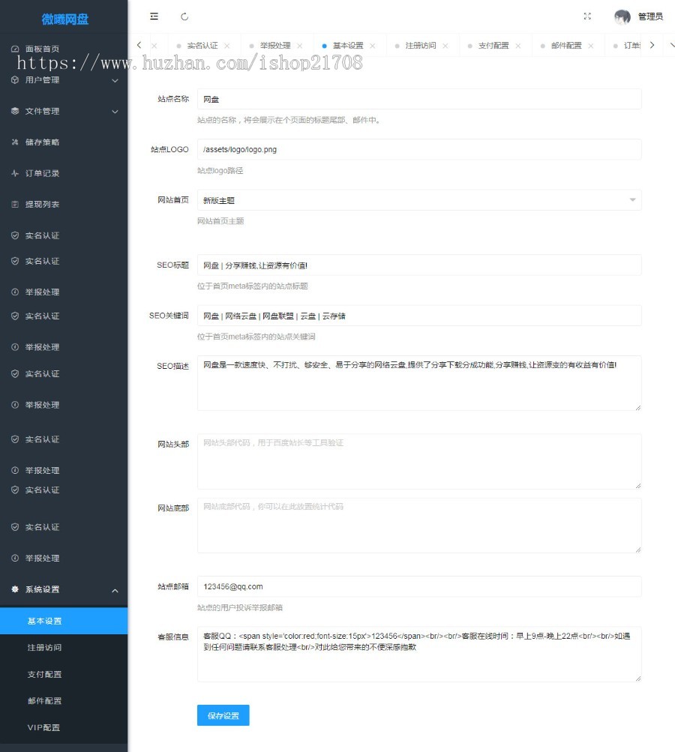Click the 管理员 username in header
675x752 pixels.
[650, 16]
